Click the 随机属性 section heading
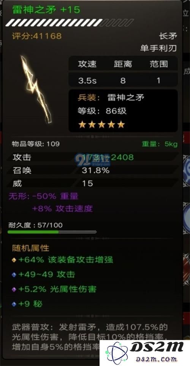 click(x=31, y=248)
